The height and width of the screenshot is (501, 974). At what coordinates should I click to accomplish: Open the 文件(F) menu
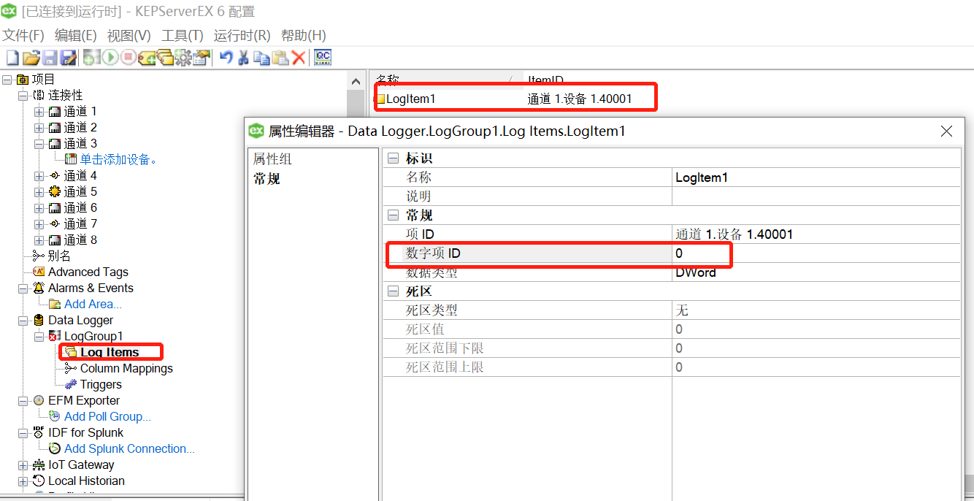[23, 35]
